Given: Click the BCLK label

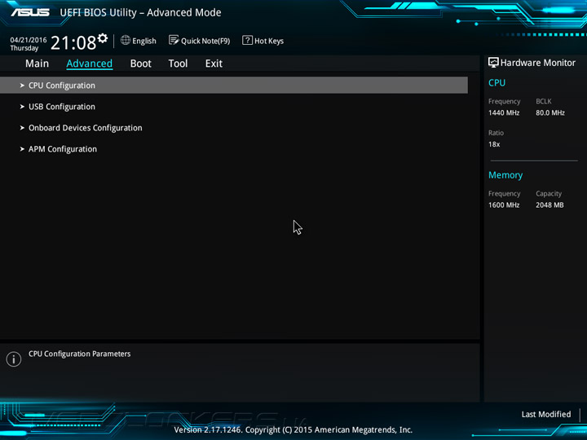Looking at the screenshot, I should click(x=544, y=101).
